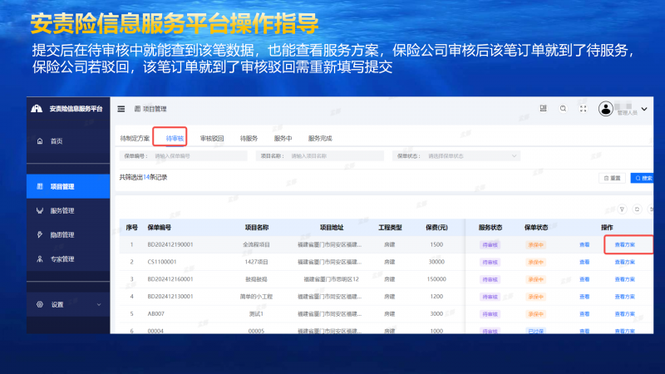Click 待审核 status tag in CS1100001 row

[x=490, y=263]
